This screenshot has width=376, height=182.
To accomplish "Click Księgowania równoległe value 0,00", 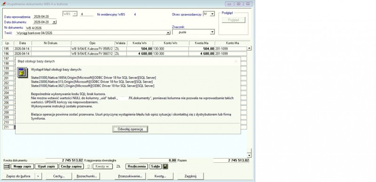I will (x=157, y=160).
